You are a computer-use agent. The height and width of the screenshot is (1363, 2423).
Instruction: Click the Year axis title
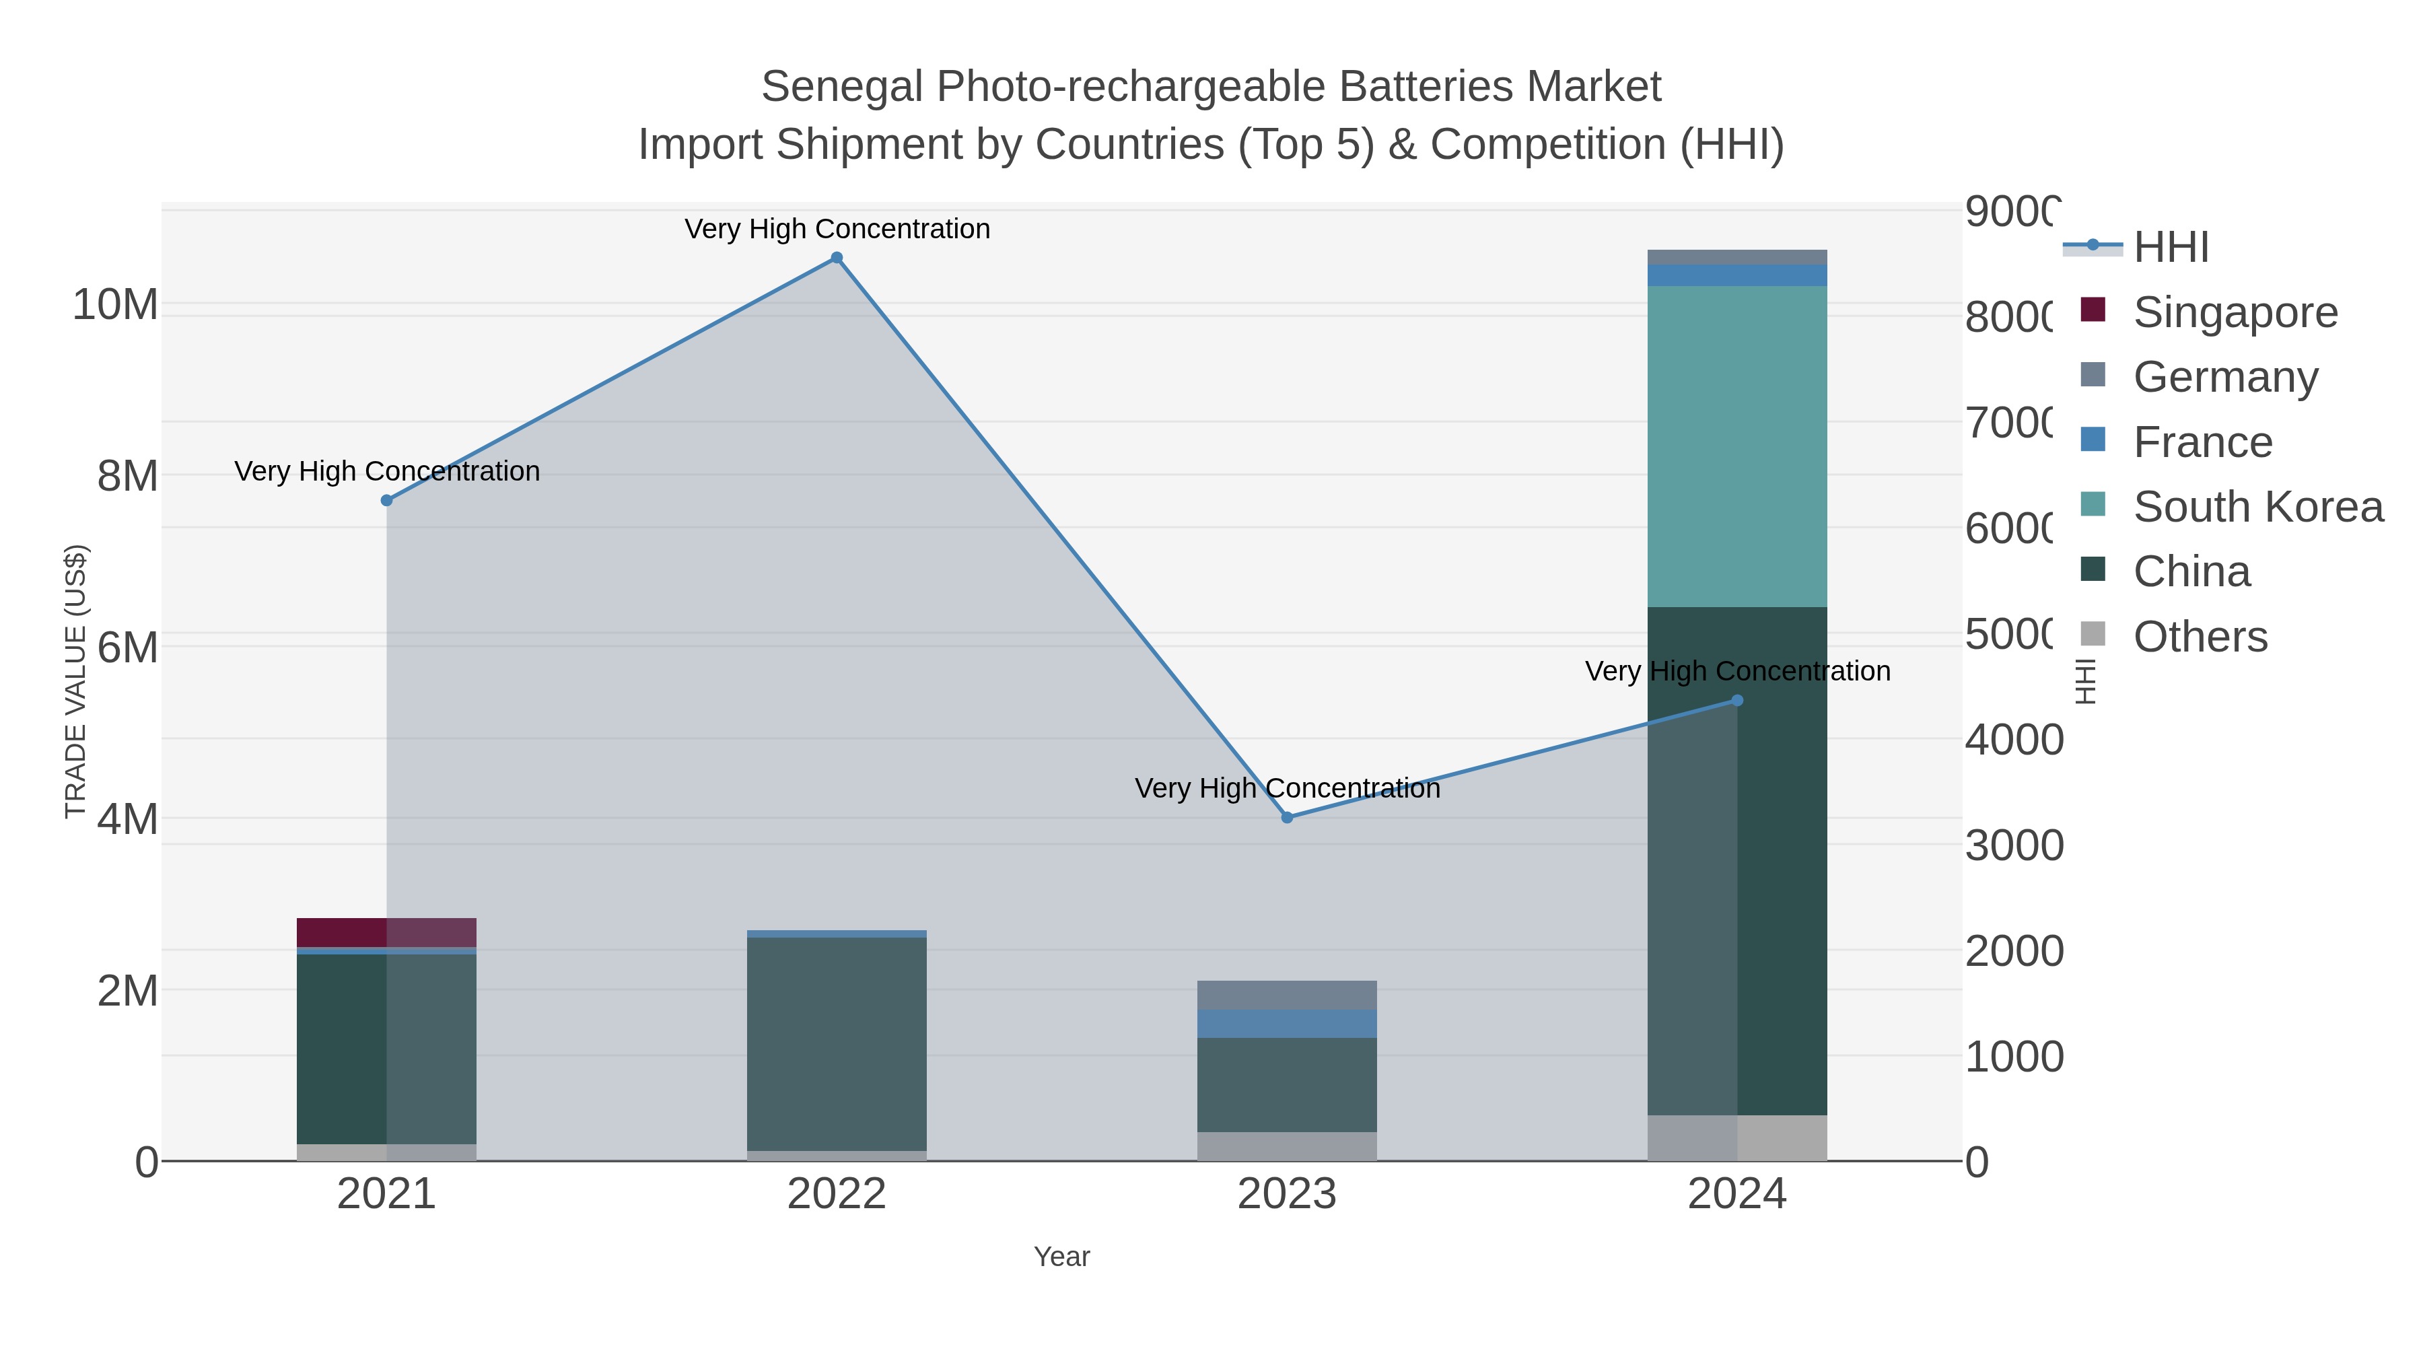(1062, 1257)
